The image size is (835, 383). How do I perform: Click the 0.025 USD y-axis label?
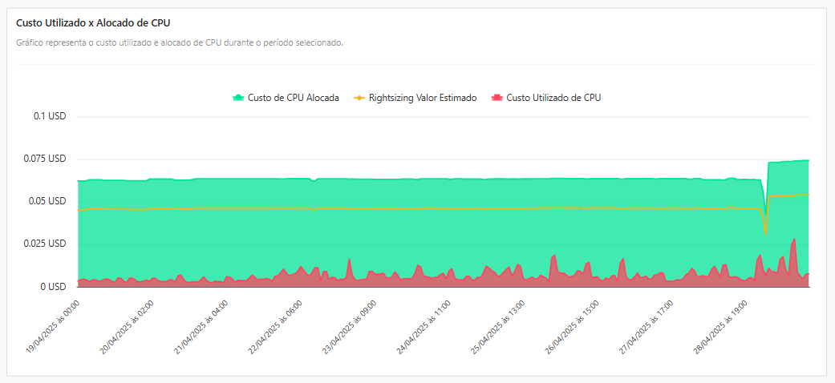coord(47,244)
